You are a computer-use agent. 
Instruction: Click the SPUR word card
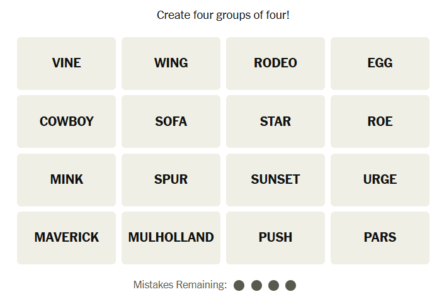click(x=171, y=179)
